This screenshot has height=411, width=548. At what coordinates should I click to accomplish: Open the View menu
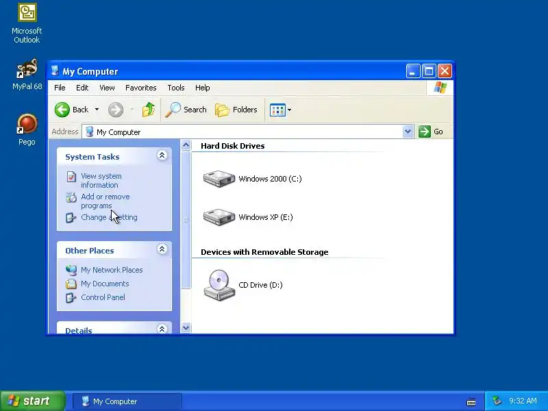pyautogui.click(x=107, y=88)
